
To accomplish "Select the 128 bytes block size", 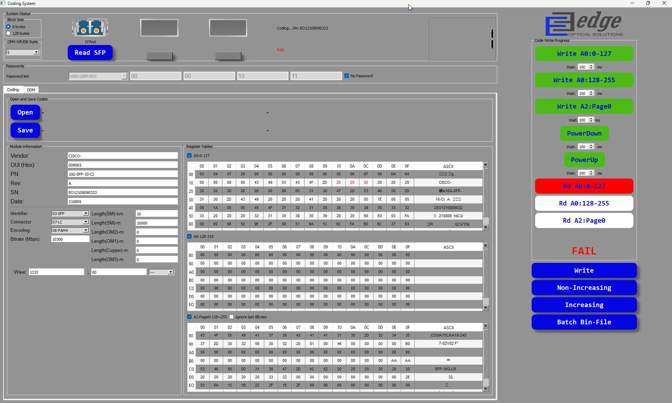I will 8,33.
